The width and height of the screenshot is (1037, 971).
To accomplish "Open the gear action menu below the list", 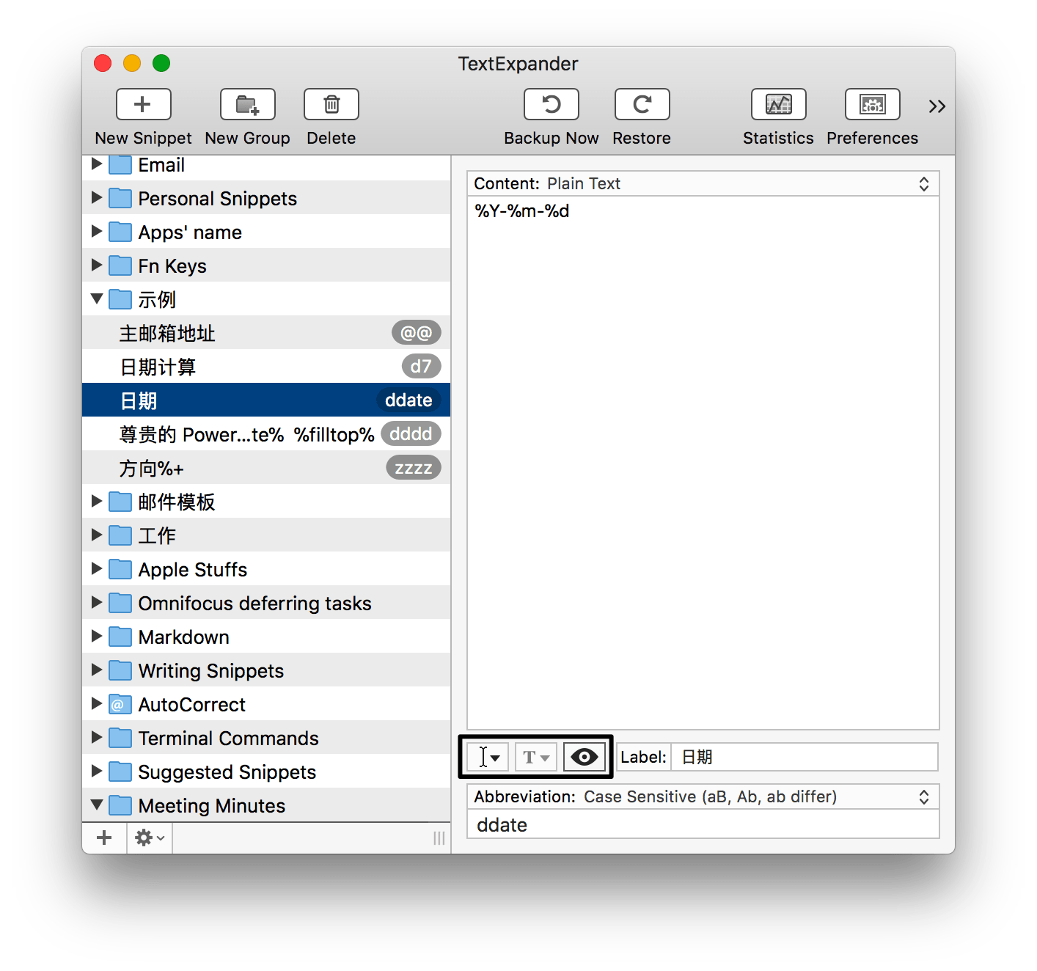I will click(x=150, y=838).
